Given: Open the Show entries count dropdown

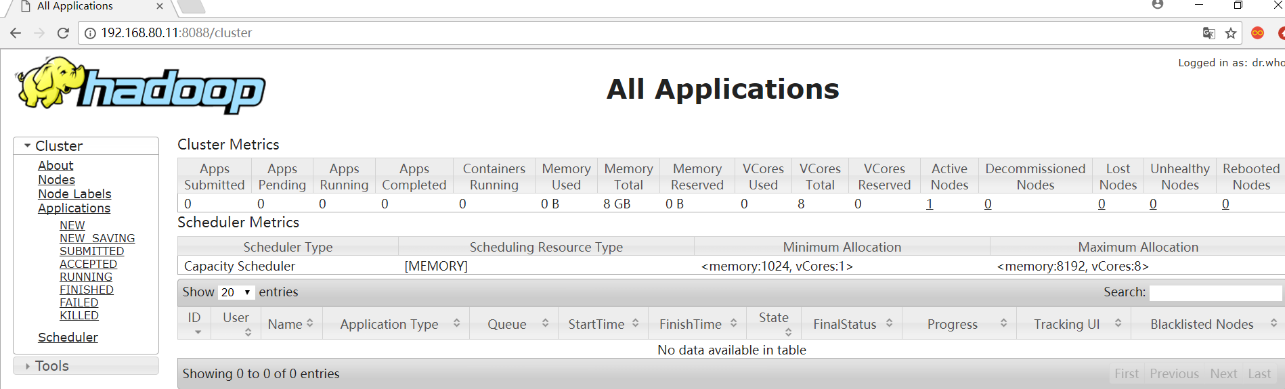Looking at the screenshot, I should pos(236,292).
